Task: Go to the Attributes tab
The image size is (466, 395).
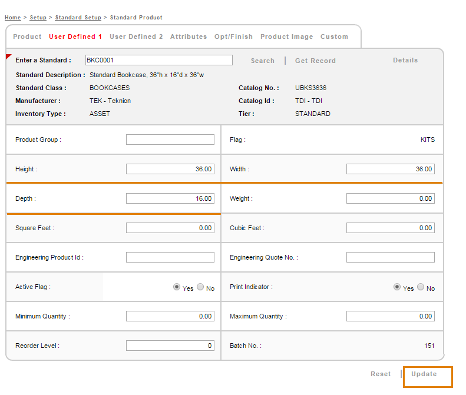Action: [x=189, y=36]
